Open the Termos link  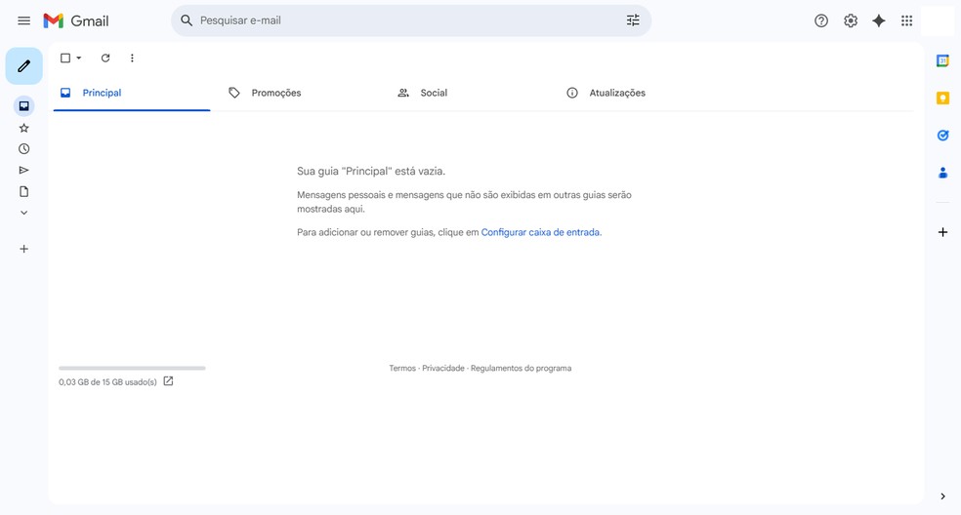[402, 368]
